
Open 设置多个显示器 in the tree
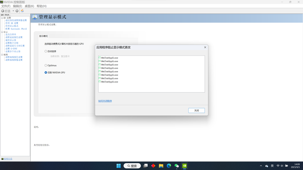click(13, 51)
